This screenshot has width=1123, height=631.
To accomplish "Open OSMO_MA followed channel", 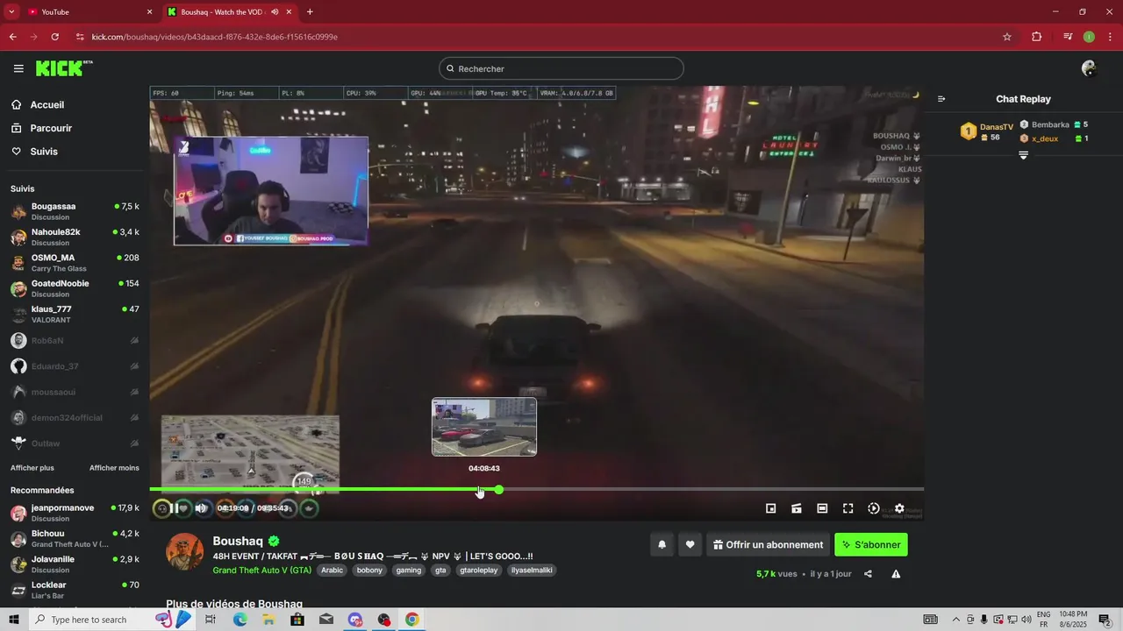I will point(75,263).
